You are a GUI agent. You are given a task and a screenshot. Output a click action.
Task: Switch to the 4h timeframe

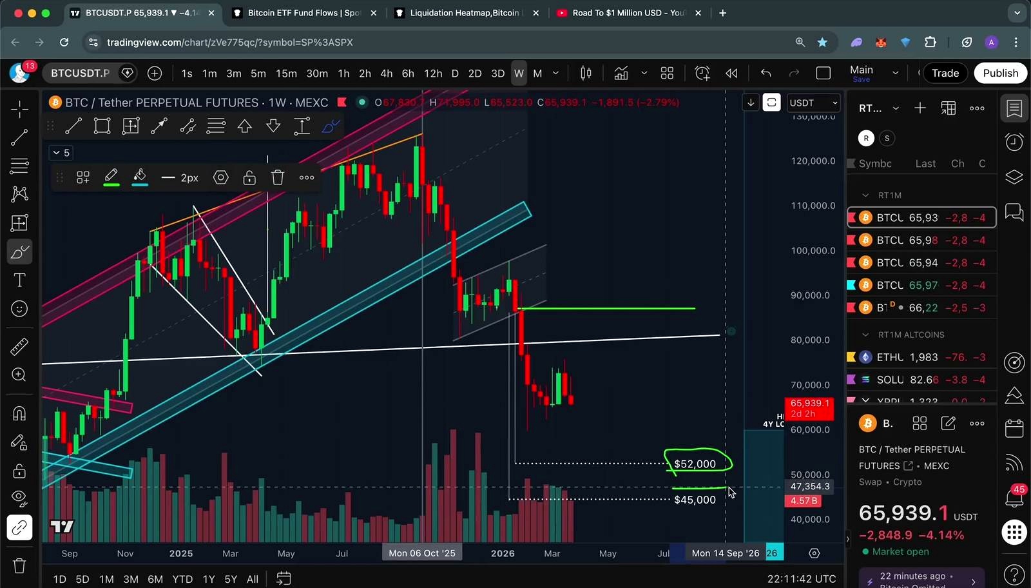click(x=387, y=73)
